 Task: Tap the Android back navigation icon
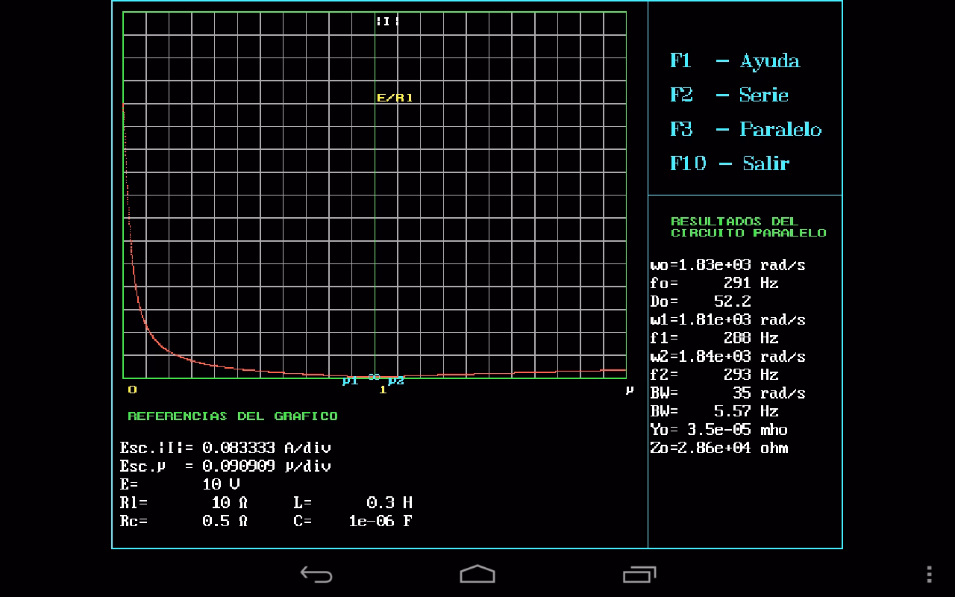316,574
